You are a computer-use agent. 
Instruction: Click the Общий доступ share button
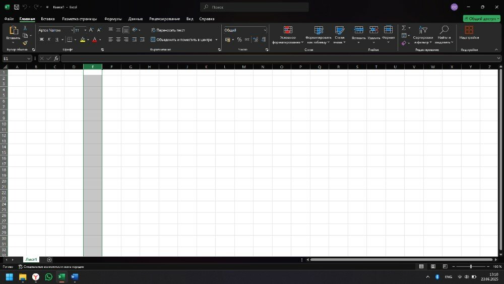481,19
